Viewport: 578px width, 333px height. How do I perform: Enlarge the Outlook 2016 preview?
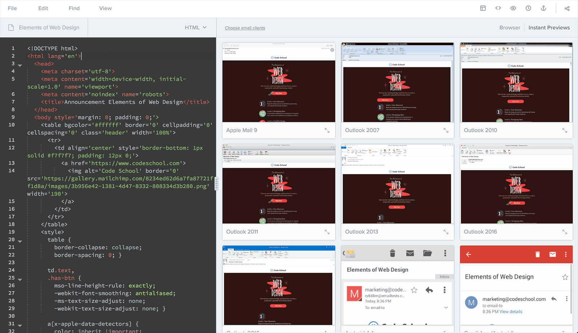565,232
